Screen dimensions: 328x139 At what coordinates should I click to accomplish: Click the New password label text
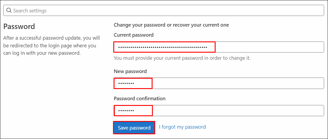click(x=130, y=71)
